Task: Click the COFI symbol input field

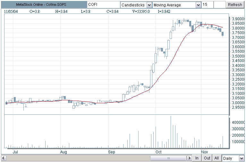Action: click(x=104, y=5)
